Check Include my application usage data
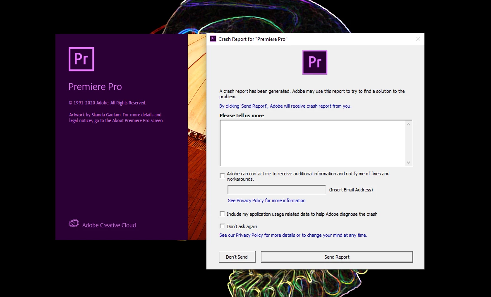The width and height of the screenshot is (491, 297). [222, 214]
